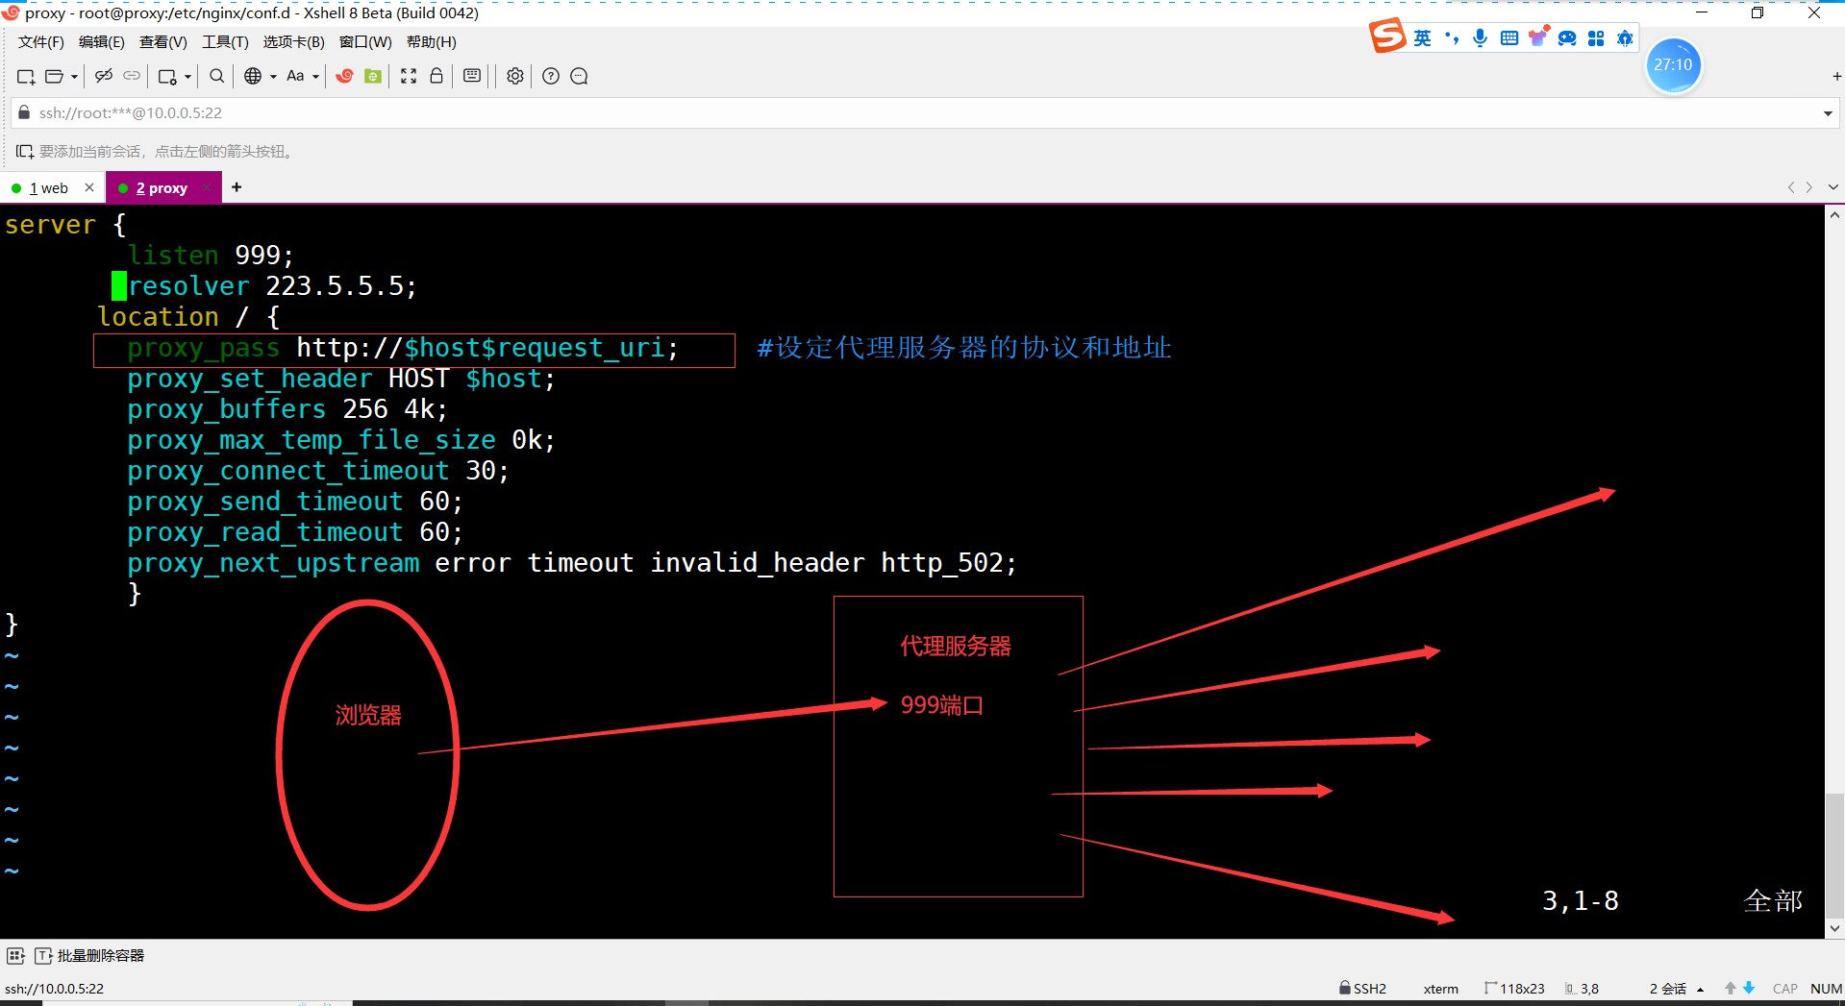Launch the green Xftp icon

coord(373,76)
